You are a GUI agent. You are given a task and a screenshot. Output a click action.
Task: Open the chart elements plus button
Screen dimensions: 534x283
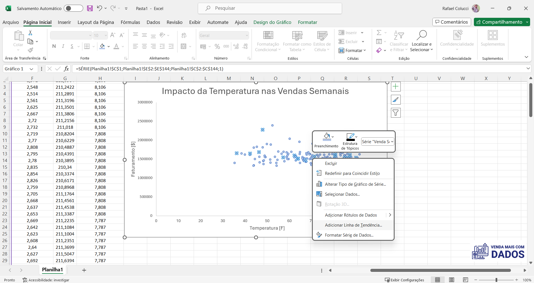(396, 86)
